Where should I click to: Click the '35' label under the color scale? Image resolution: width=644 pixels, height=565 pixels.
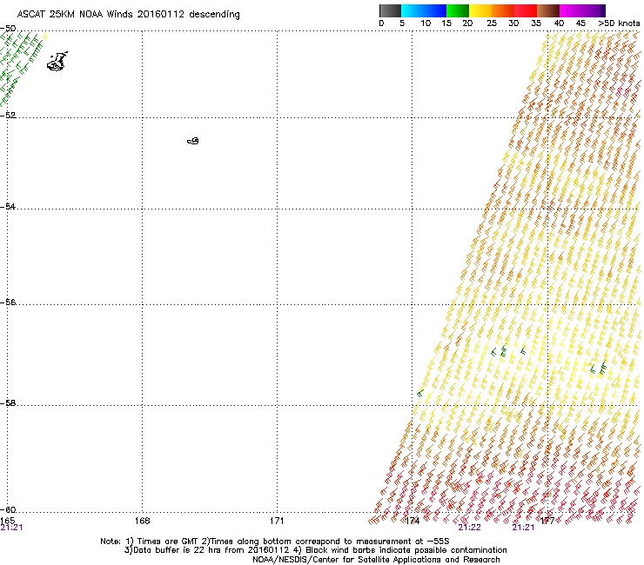[x=536, y=23]
